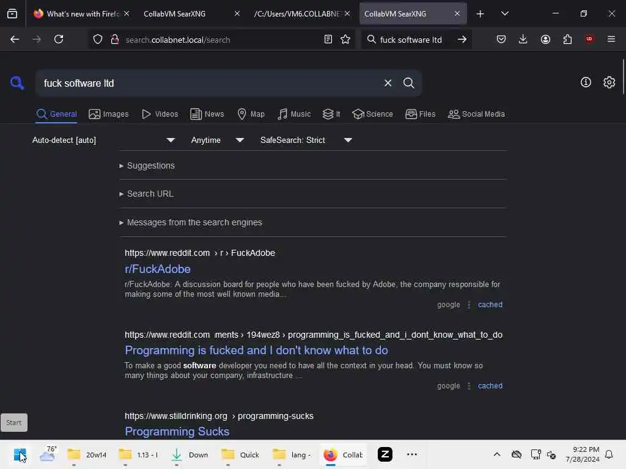The height and width of the screenshot is (469, 626).
Task: Click the connection not secure lock icon
Action: click(x=115, y=39)
